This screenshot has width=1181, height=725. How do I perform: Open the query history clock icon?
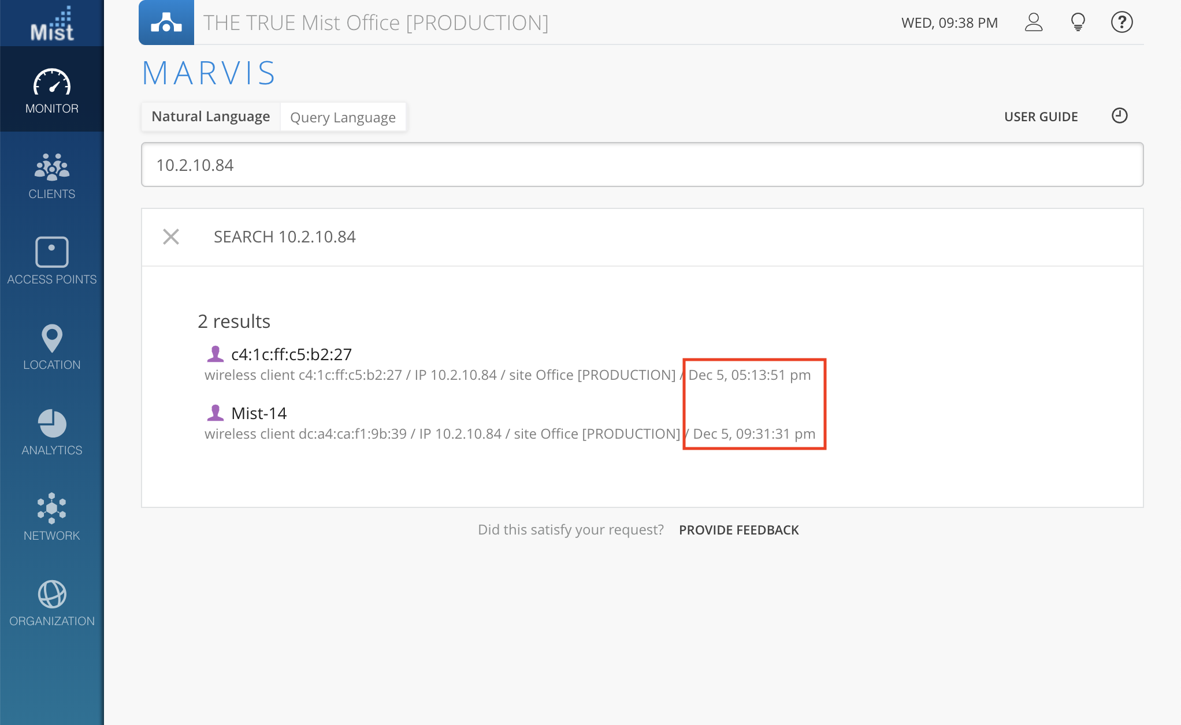pyautogui.click(x=1119, y=116)
